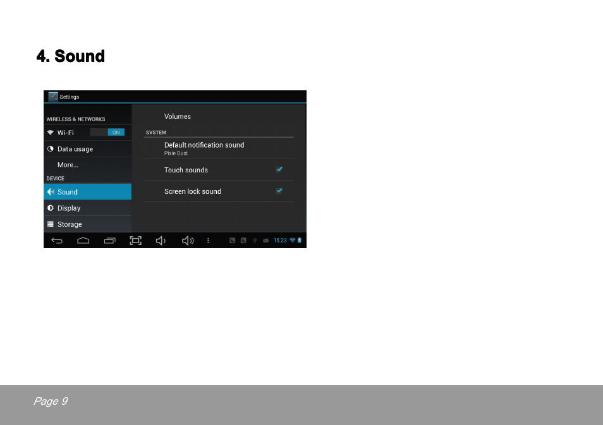Screen dimensions: 603x425
Task: Tap the Storage icon in sidebar
Action: click(x=51, y=224)
